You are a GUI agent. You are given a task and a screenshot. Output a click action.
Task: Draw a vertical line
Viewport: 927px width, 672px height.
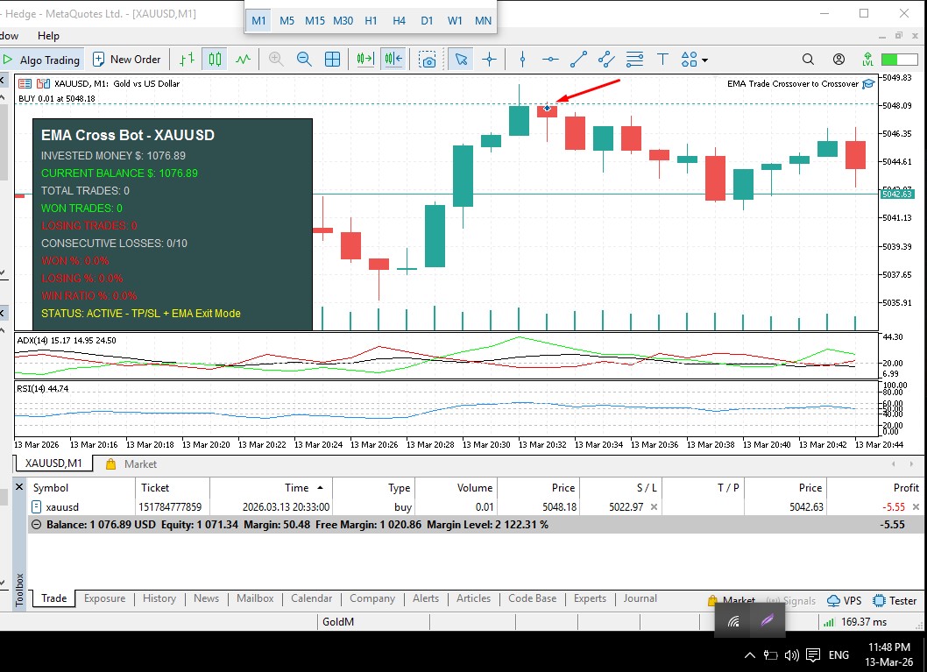point(522,60)
